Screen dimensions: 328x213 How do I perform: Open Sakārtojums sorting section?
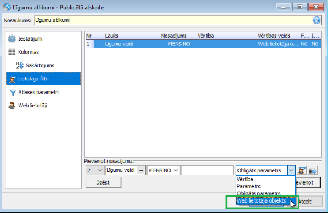pos(35,65)
